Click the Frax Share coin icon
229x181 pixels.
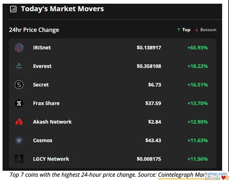click(x=19, y=103)
